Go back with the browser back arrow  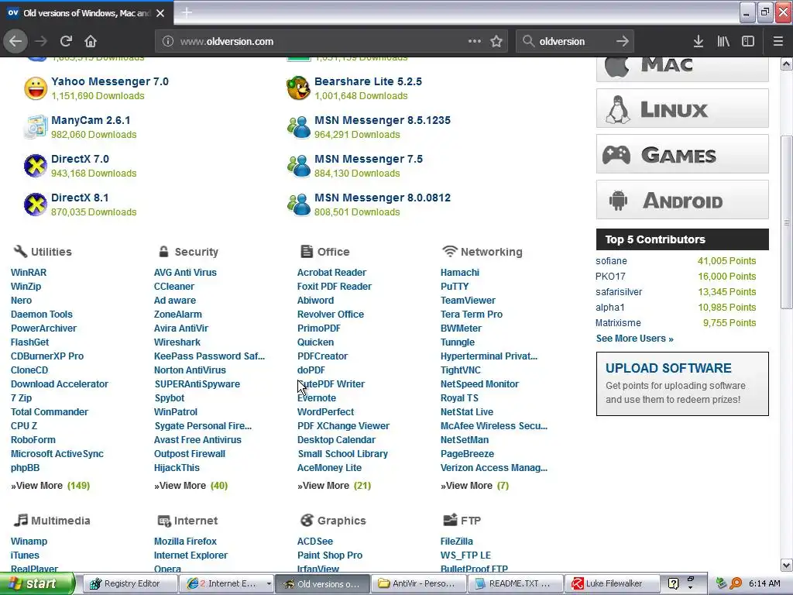(x=15, y=42)
